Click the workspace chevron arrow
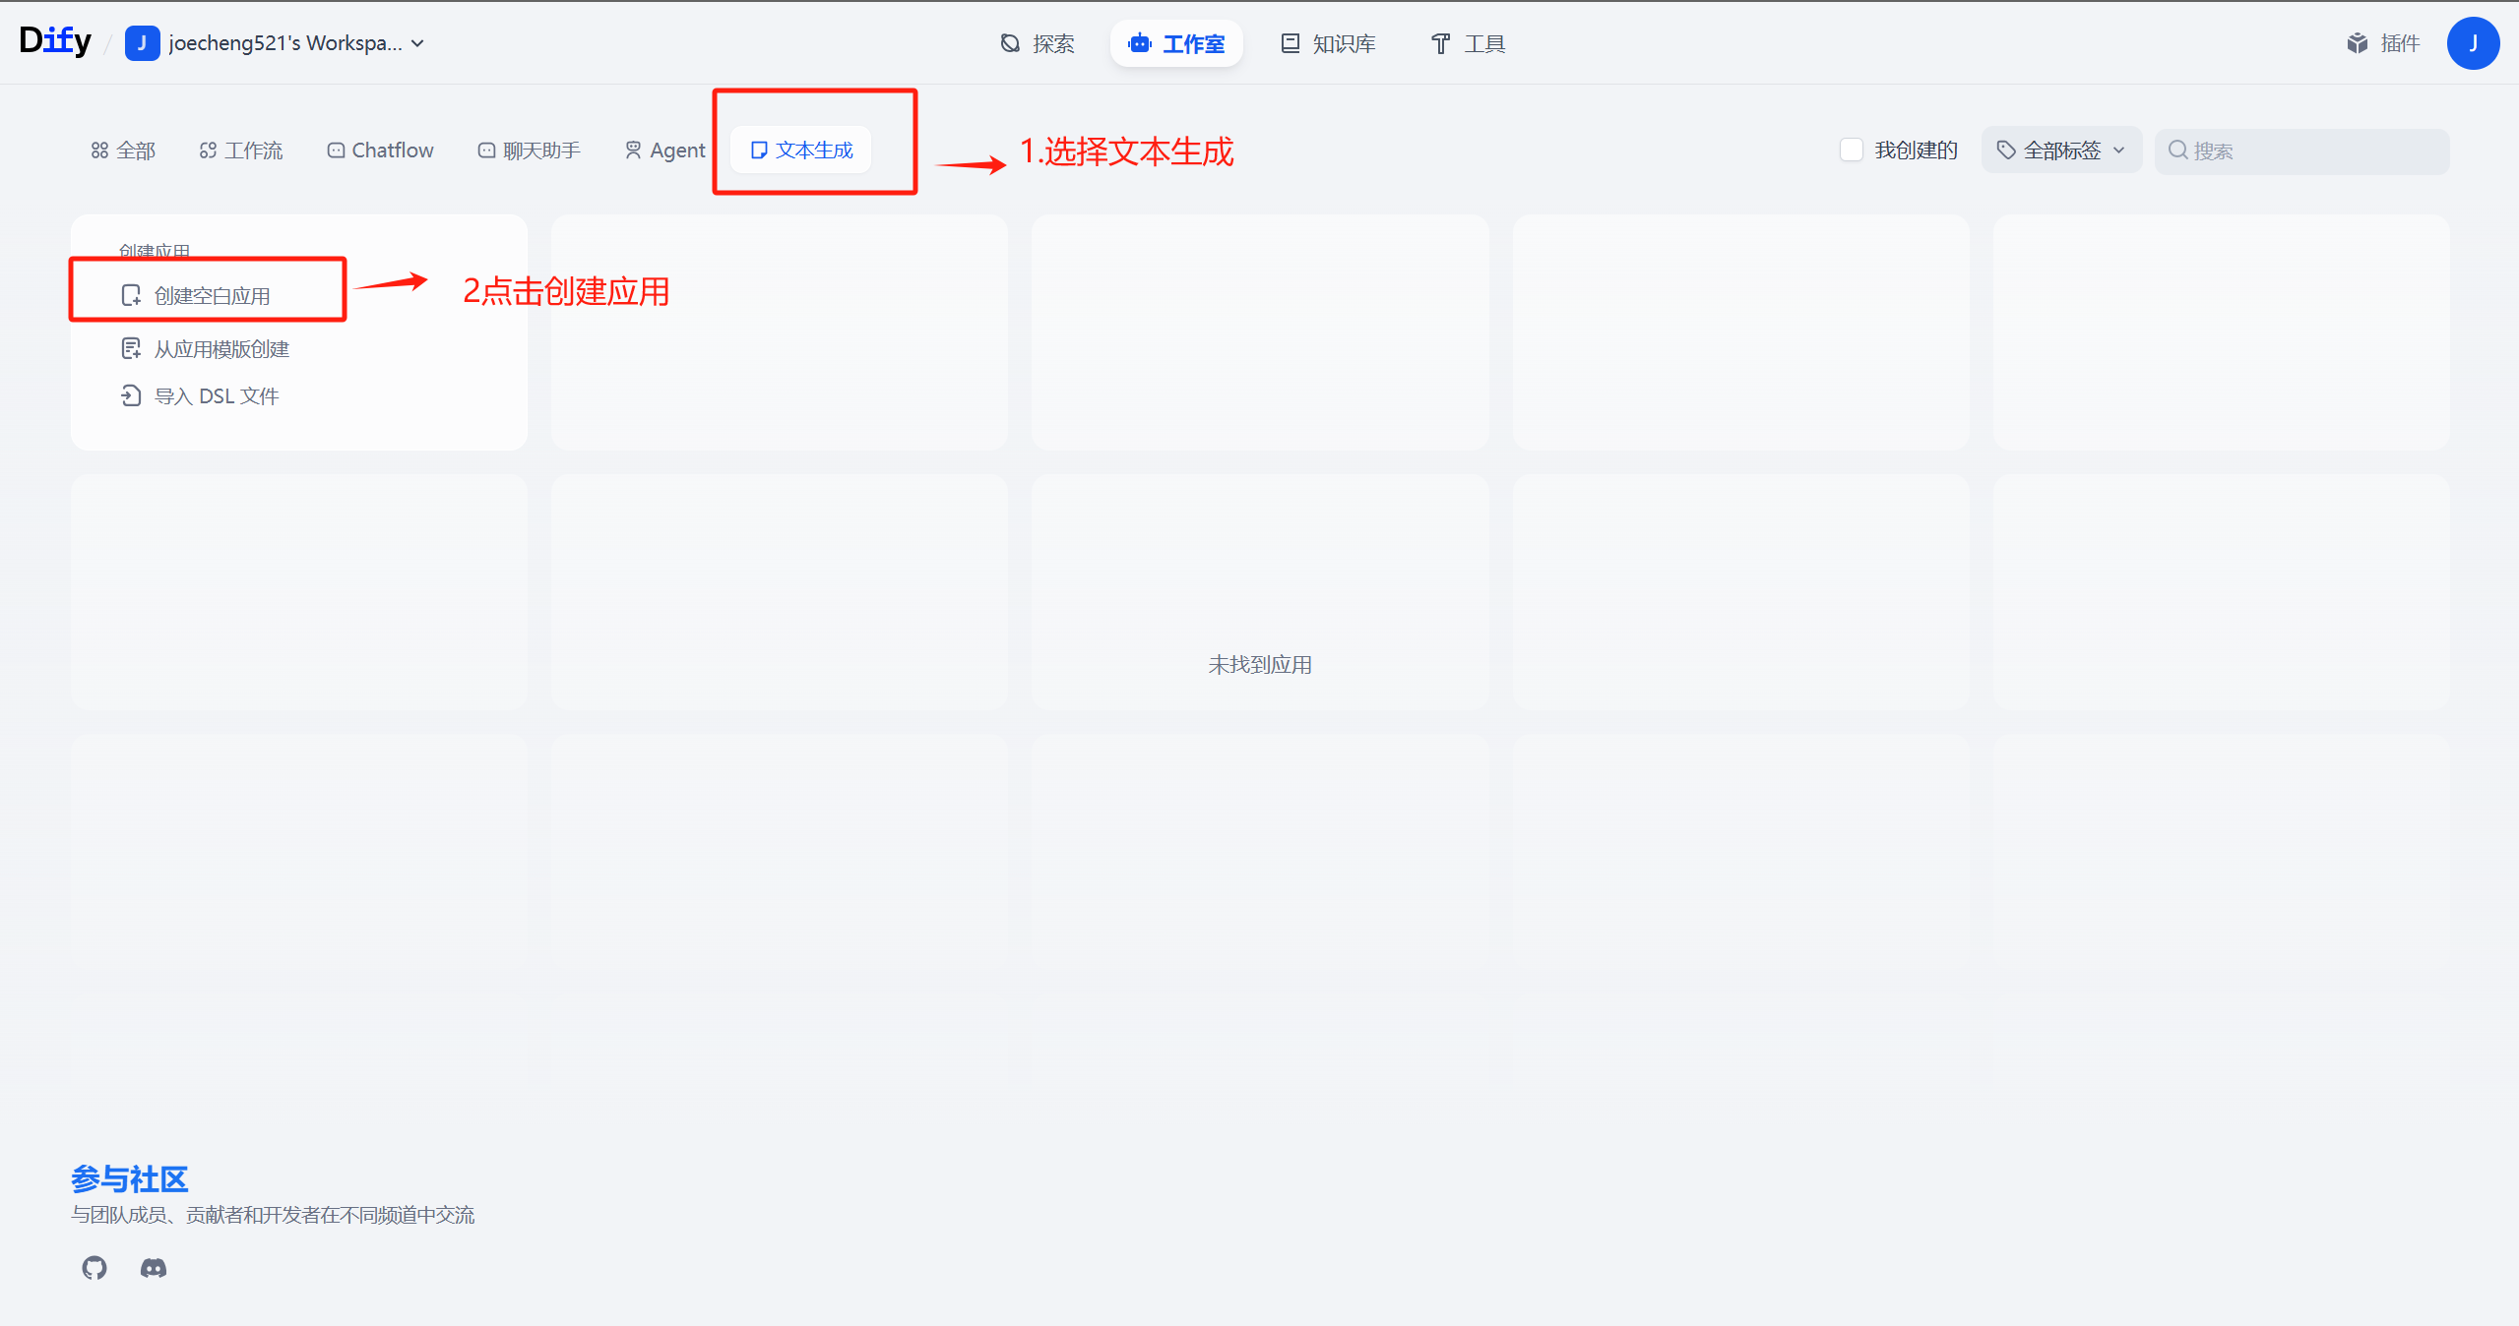This screenshot has height=1326, width=2519. 418,43
